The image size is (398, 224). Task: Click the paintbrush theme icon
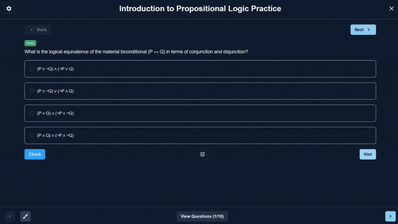[25, 216]
